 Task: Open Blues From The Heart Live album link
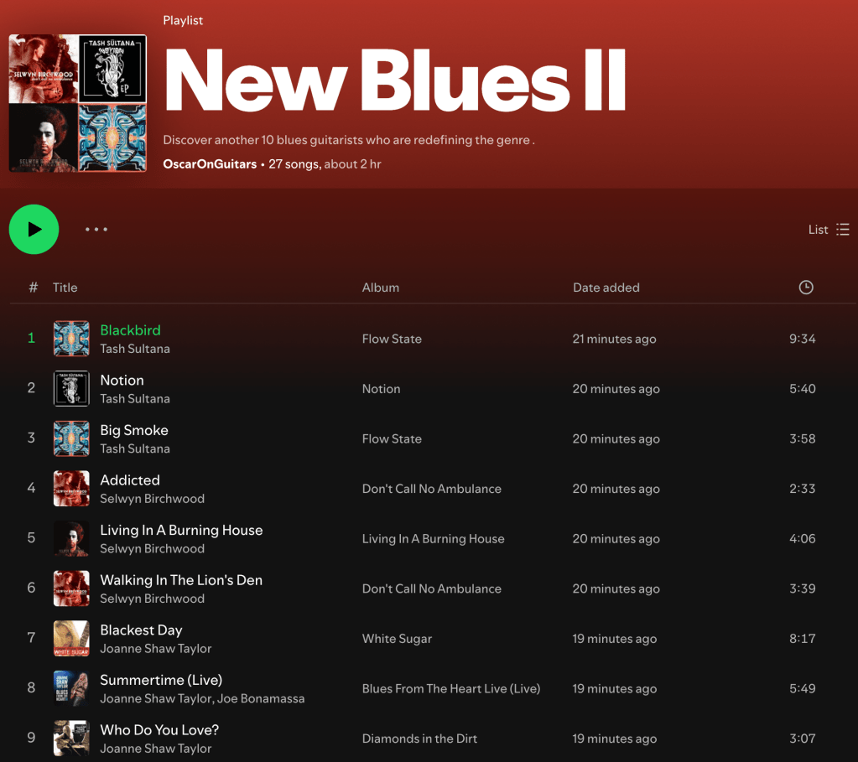(450, 689)
